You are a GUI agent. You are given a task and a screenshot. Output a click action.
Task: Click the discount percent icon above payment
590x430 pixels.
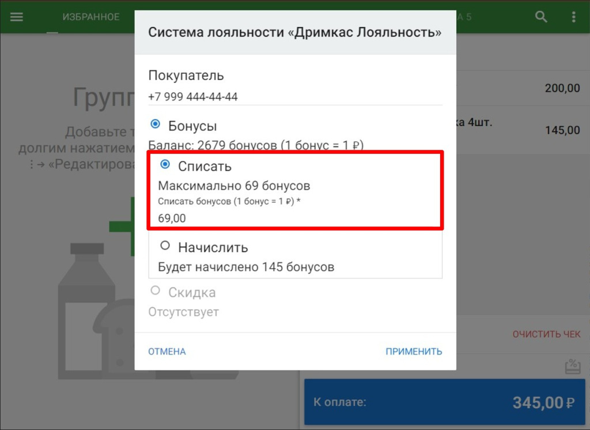(x=573, y=367)
